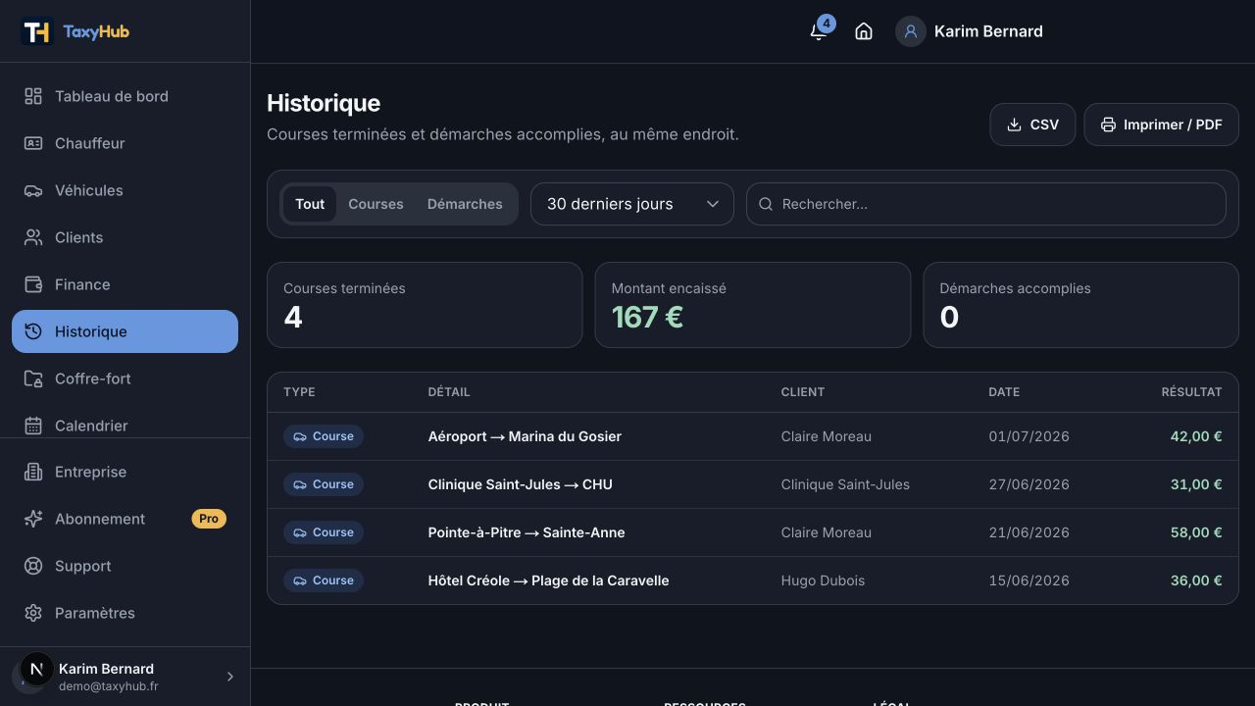
Task: Go to home via house icon
Action: pos(864,31)
